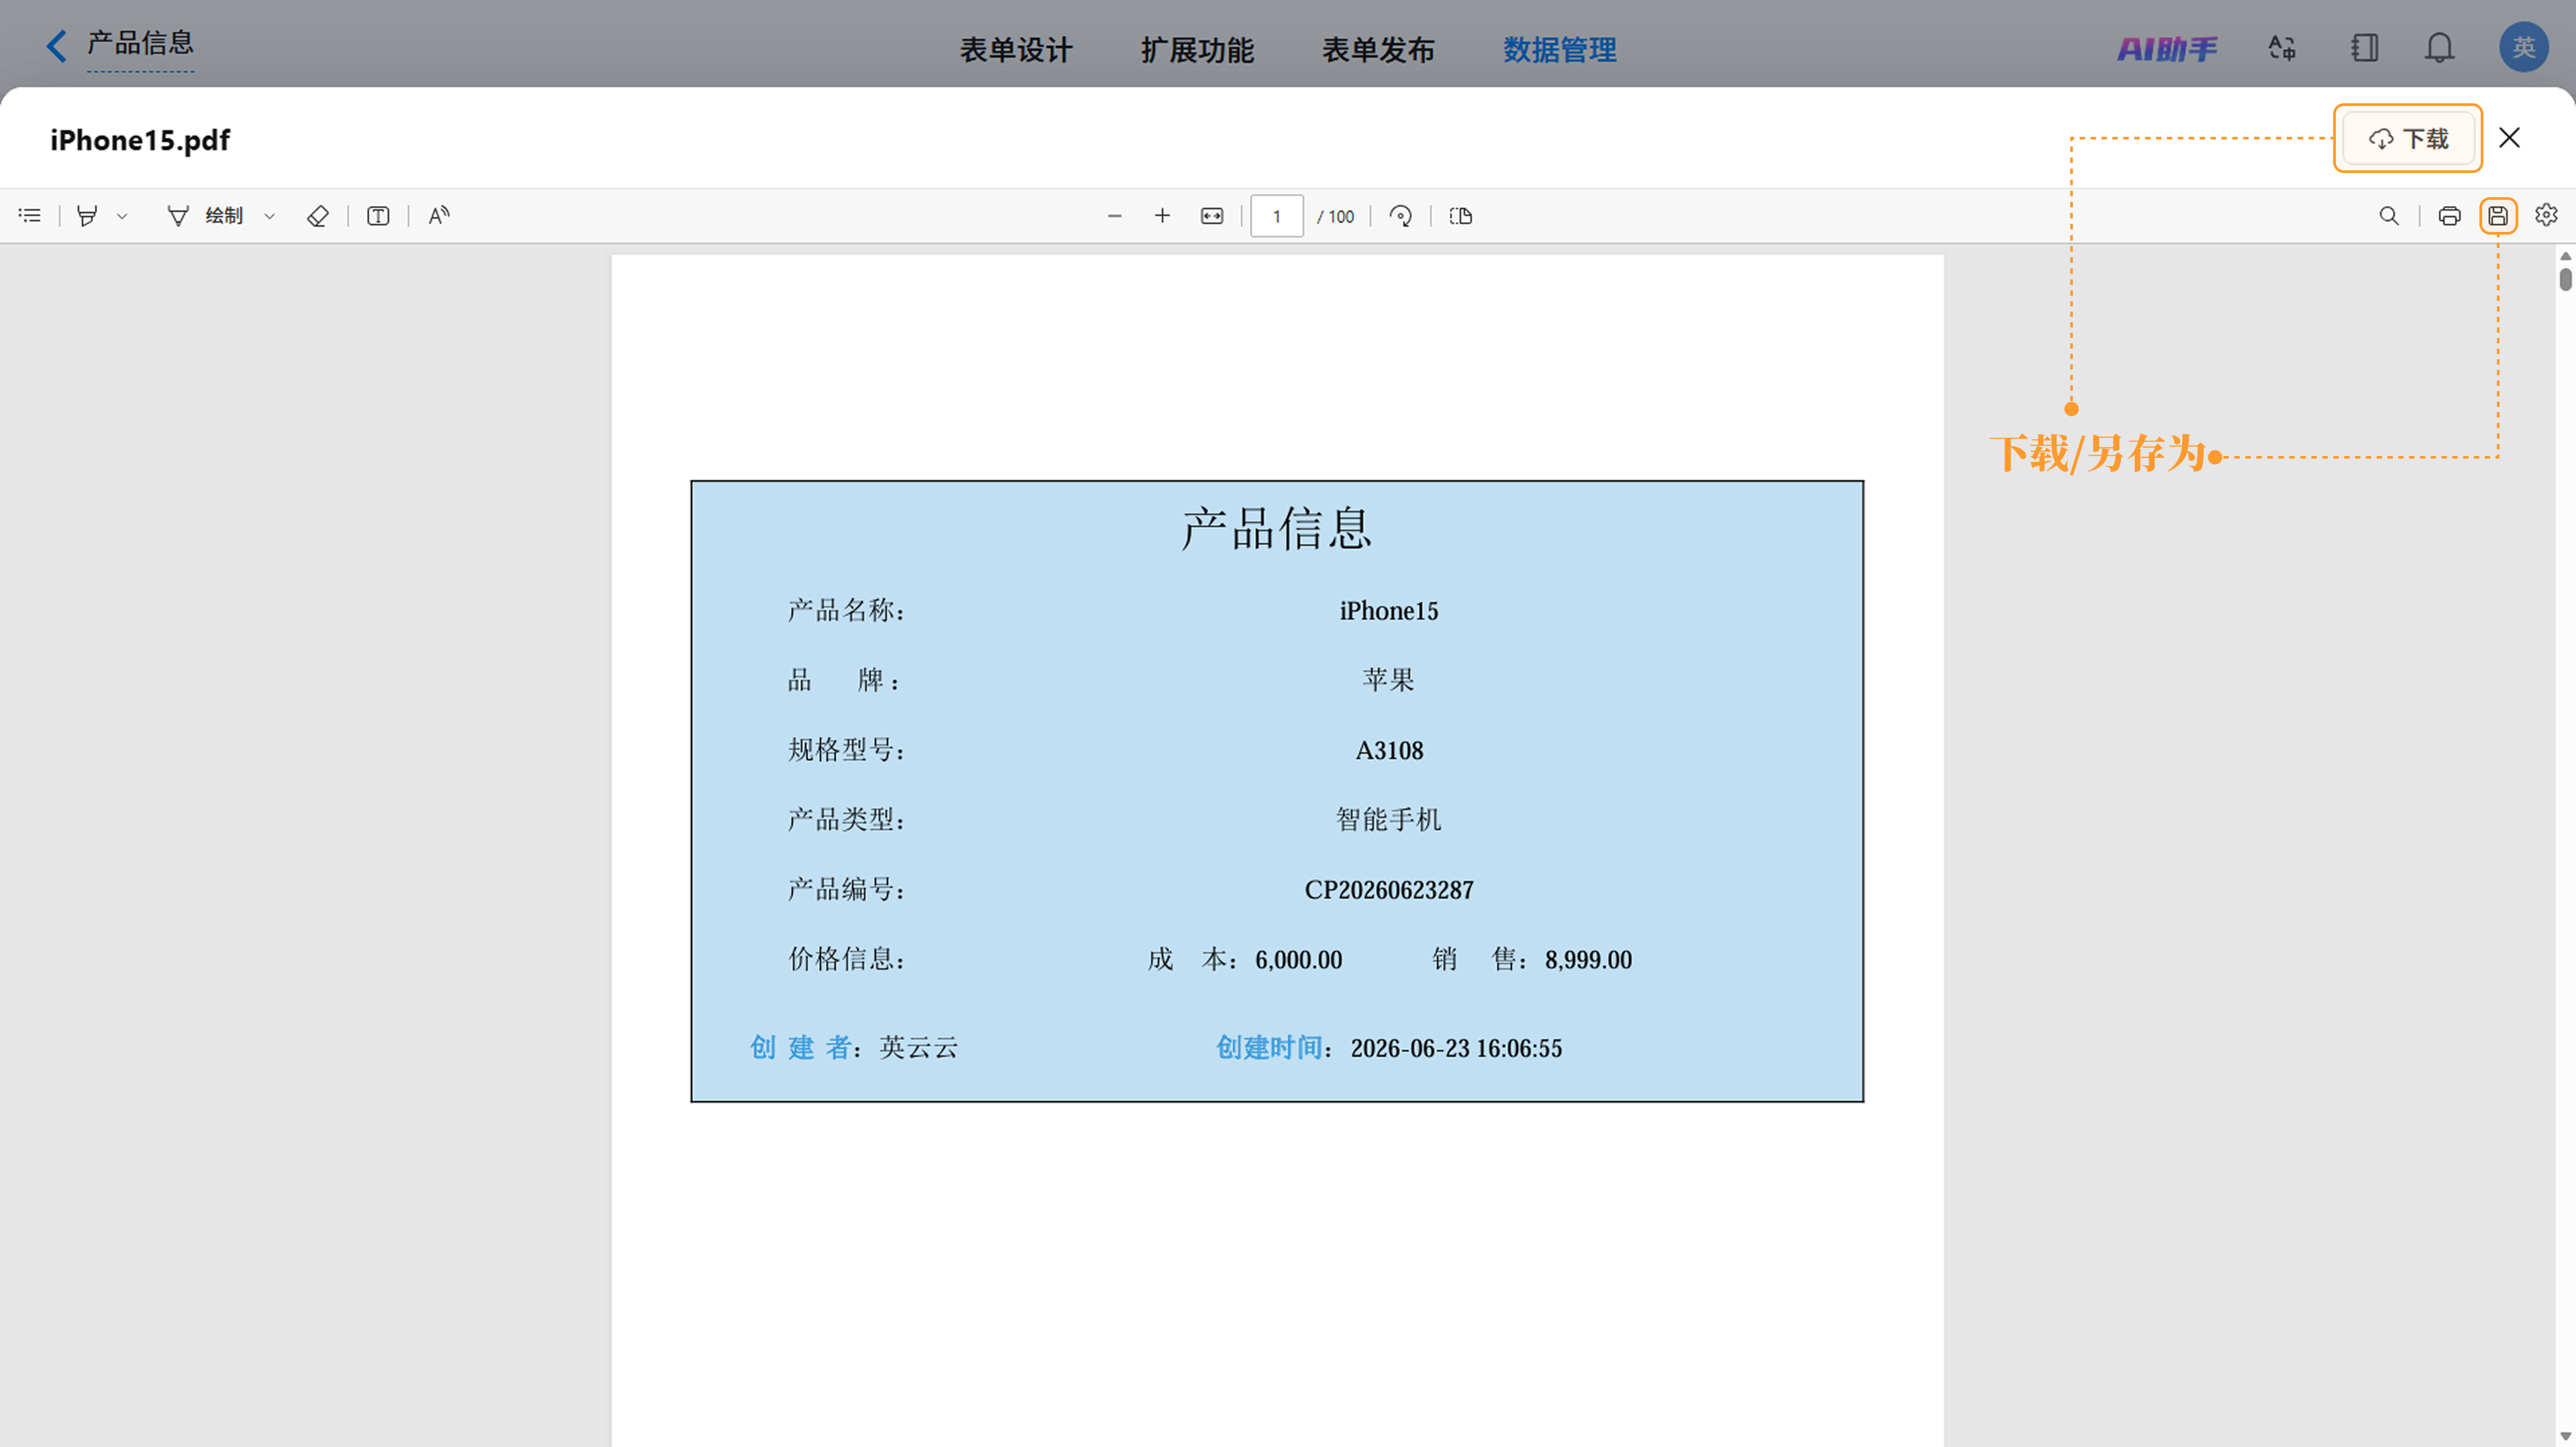Zoom out with the minus icon
The width and height of the screenshot is (2576, 1447).
click(x=1114, y=216)
